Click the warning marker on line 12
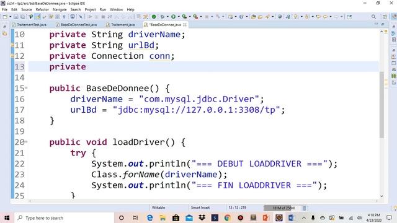This screenshot has width=397, height=223. (x=12, y=56)
